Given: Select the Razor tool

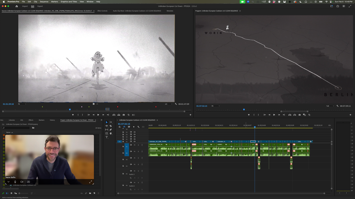Looking at the screenshot, I should pos(111,126).
